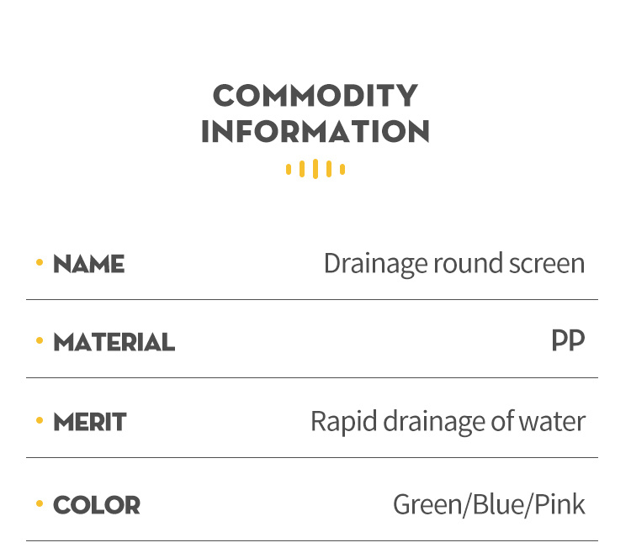
Task: Select the NAME label
Action: (89, 264)
